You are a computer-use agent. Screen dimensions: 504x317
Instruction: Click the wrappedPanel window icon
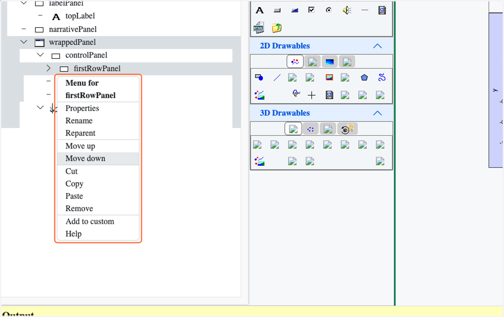pos(39,42)
